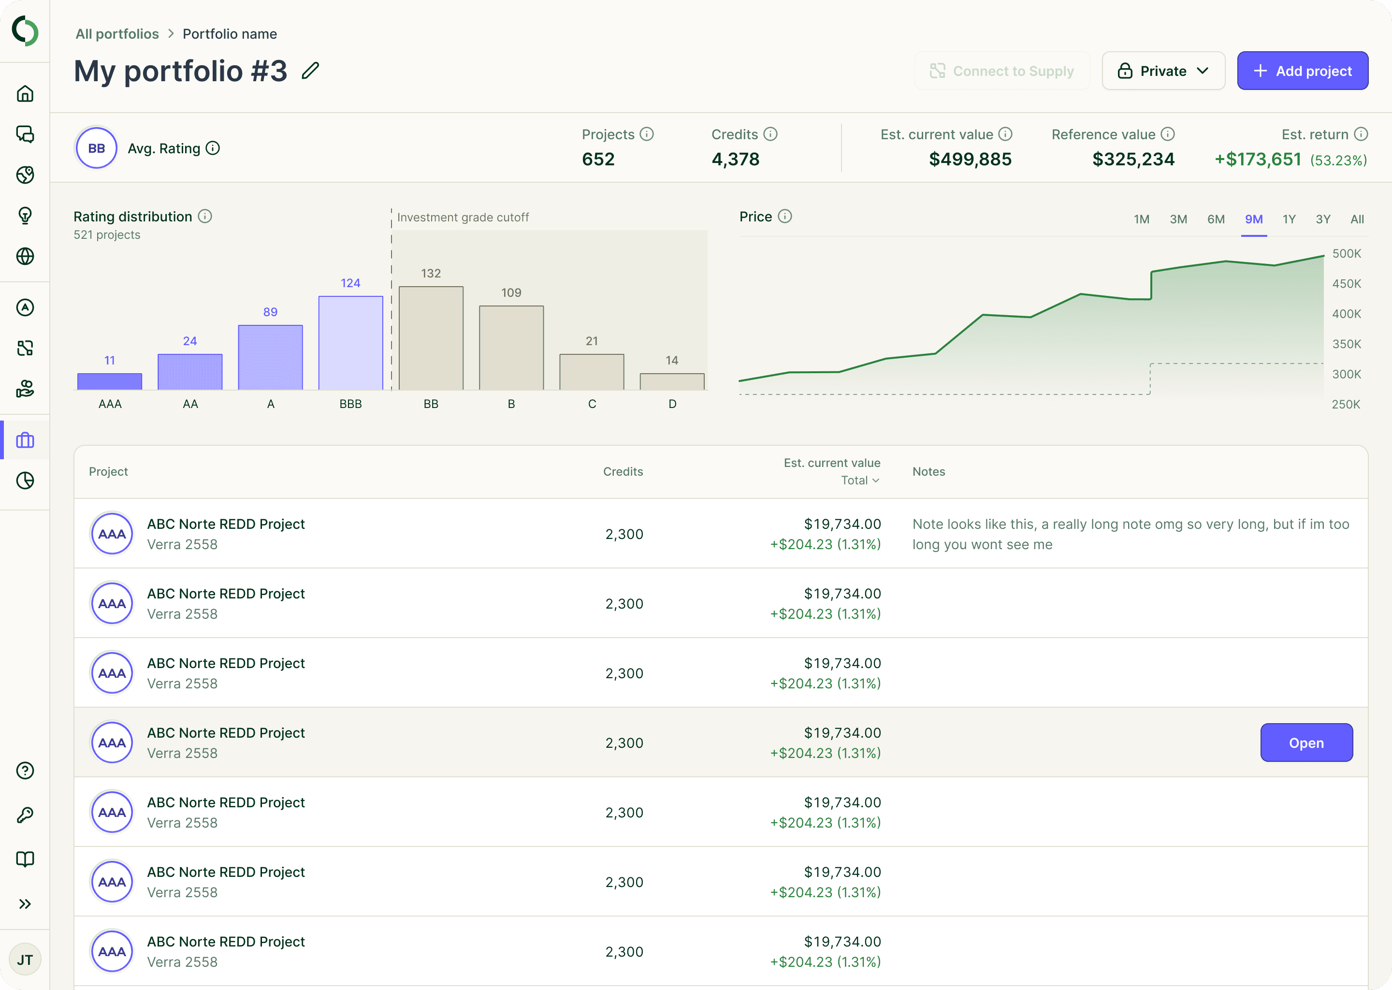Select the 3M price range tab
Image resolution: width=1392 pixels, height=990 pixels.
click(1178, 219)
